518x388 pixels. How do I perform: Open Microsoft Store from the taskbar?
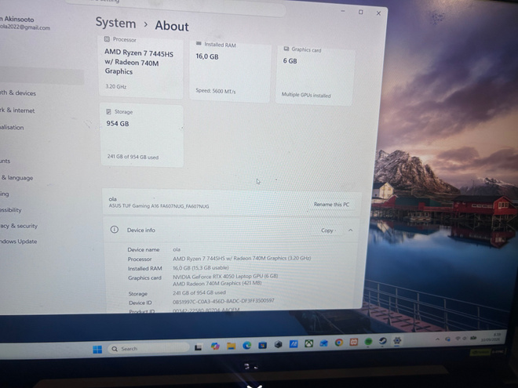(262, 345)
